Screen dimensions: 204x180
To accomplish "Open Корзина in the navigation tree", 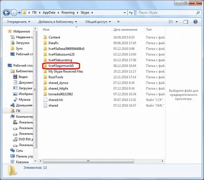I will [22, 162].
